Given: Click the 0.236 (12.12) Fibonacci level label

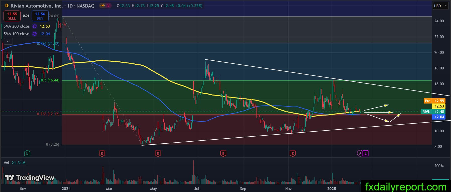Looking at the screenshot, I should [48, 114].
